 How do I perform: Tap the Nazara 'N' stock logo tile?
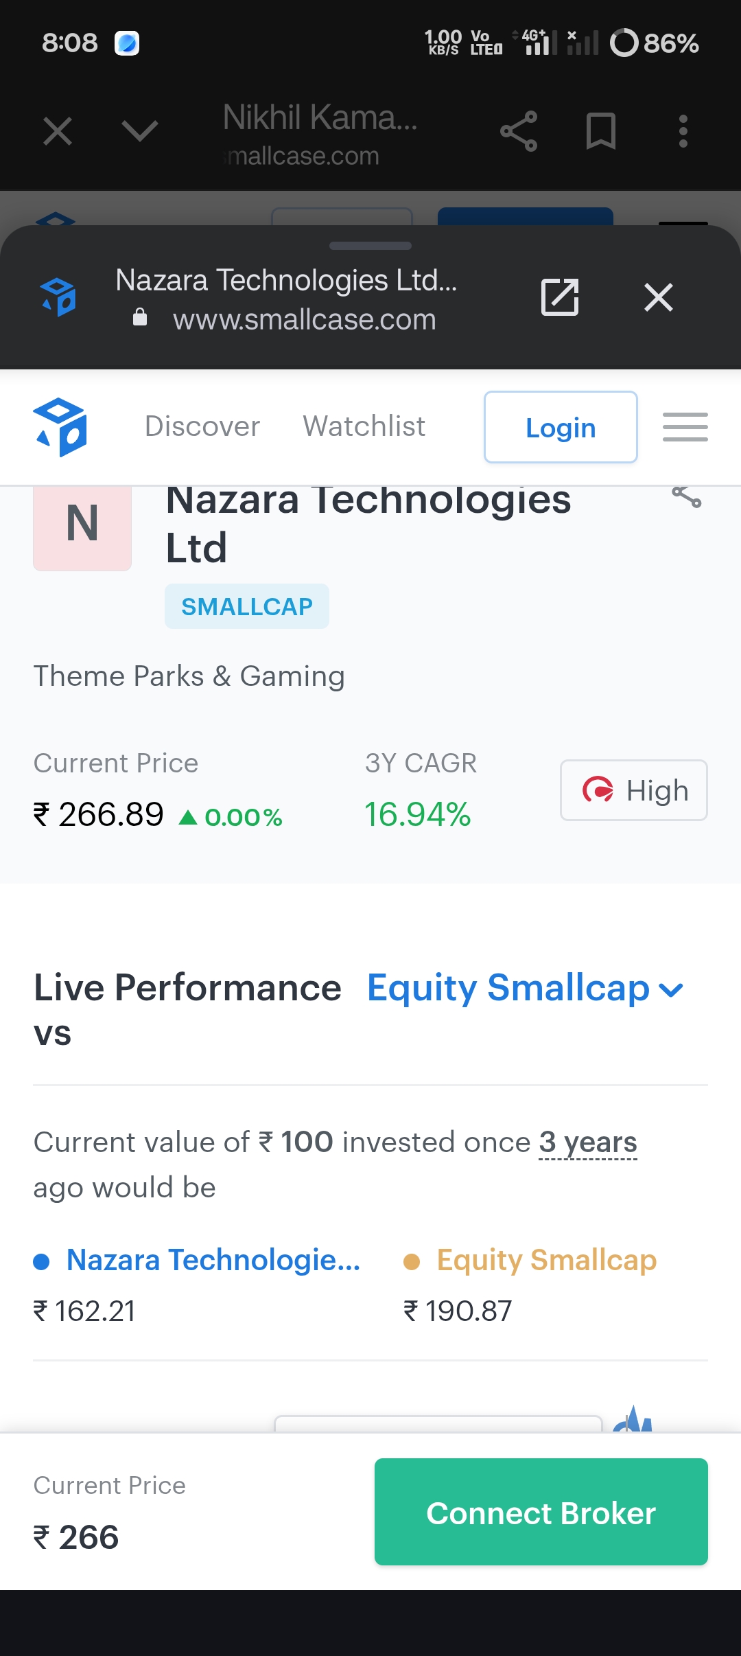click(x=82, y=525)
